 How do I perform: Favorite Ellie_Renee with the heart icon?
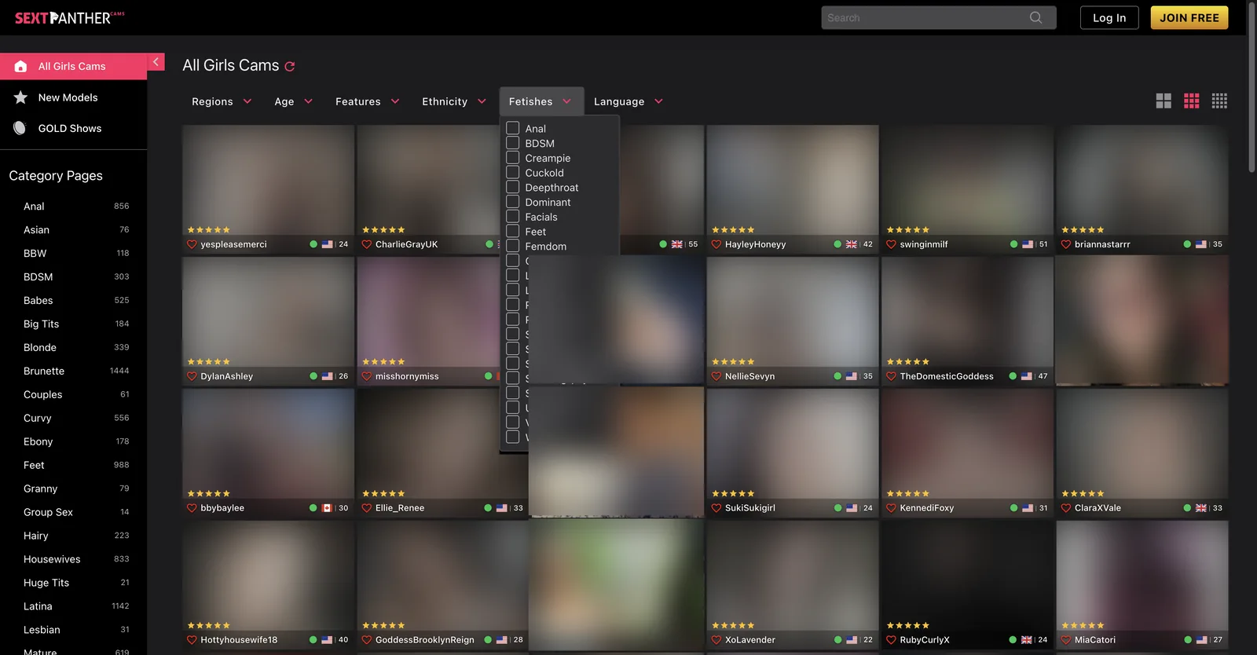click(x=367, y=508)
